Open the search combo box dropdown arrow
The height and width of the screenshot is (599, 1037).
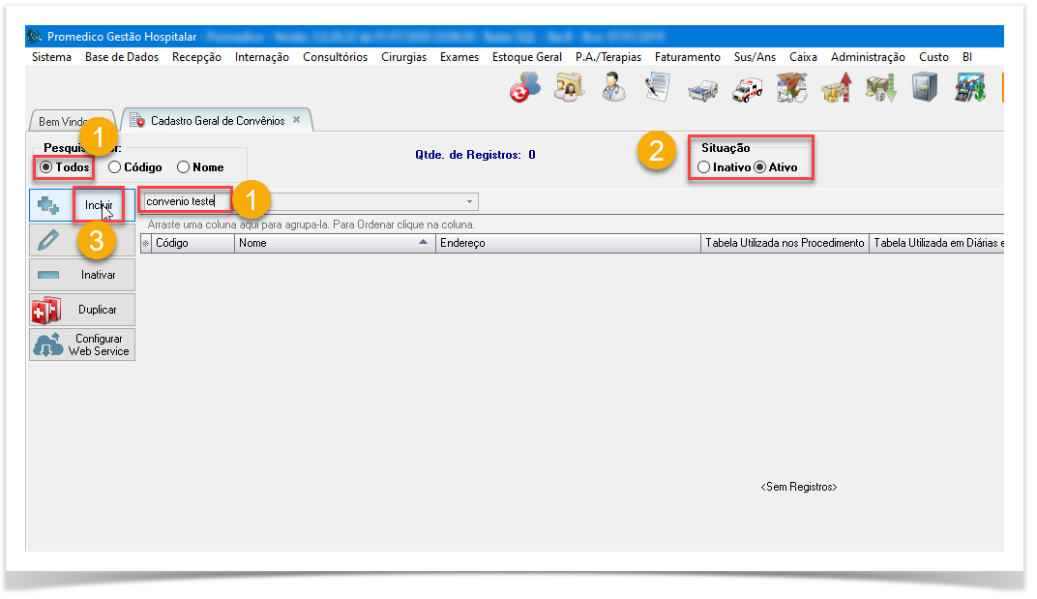(x=470, y=202)
